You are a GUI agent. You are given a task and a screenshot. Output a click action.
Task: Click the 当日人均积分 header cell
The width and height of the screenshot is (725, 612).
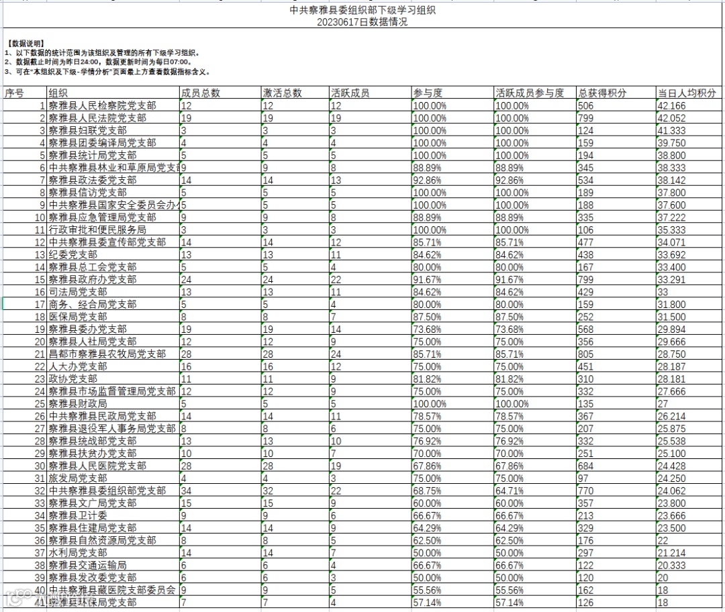[689, 93]
